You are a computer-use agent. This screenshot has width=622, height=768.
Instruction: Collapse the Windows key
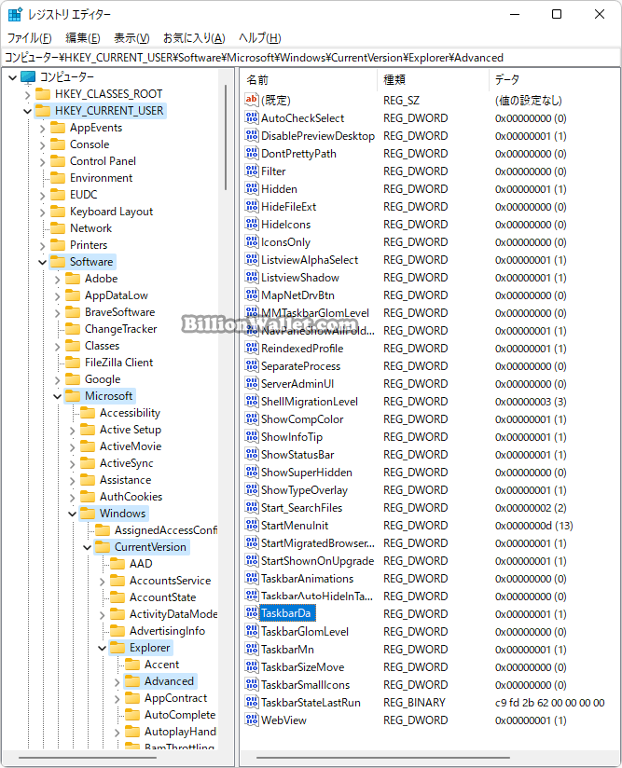(72, 514)
